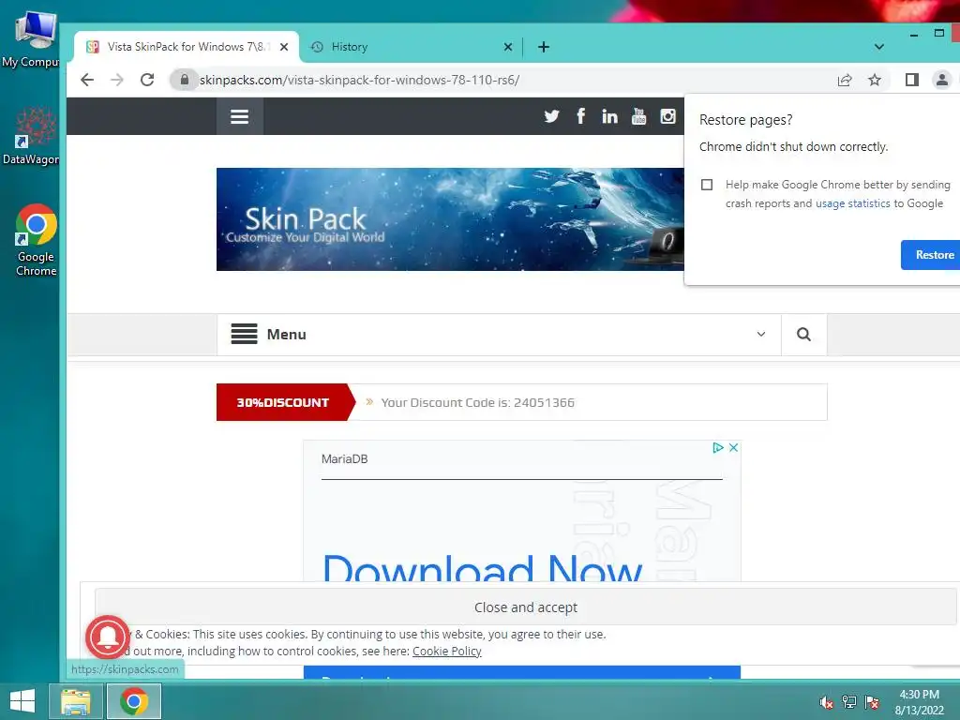Viewport: 960px width, 720px height.
Task: Minimize the Chrome window
Action: click(x=913, y=35)
